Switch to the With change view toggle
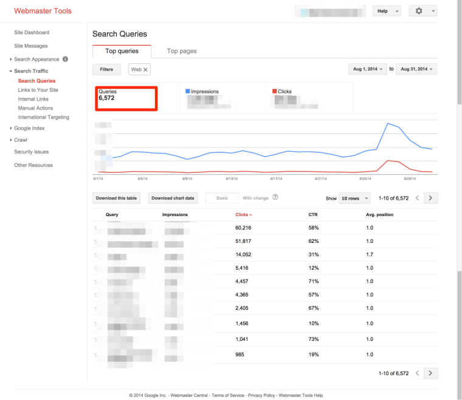The image size is (462, 400). point(255,198)
